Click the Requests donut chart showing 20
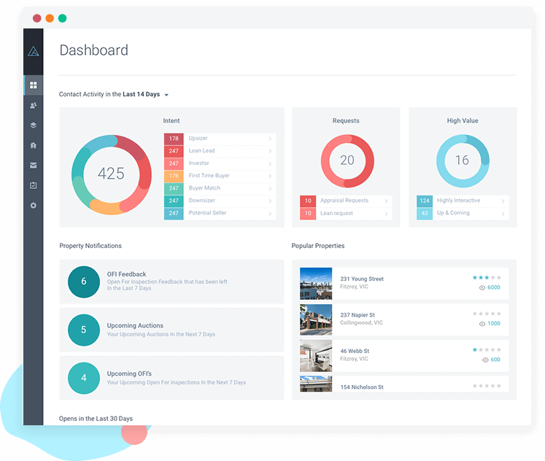 347,161
